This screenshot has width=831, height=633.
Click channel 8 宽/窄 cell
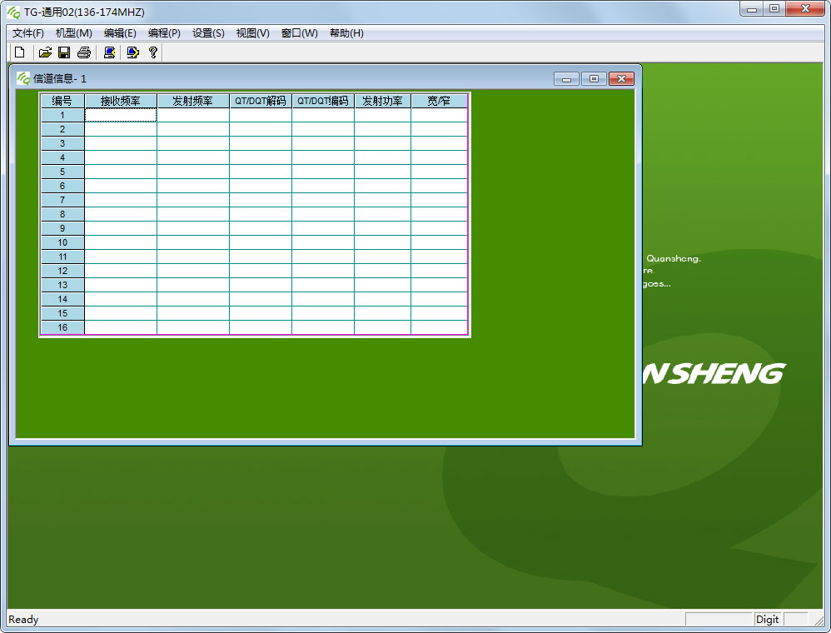(x=439, y=214)
